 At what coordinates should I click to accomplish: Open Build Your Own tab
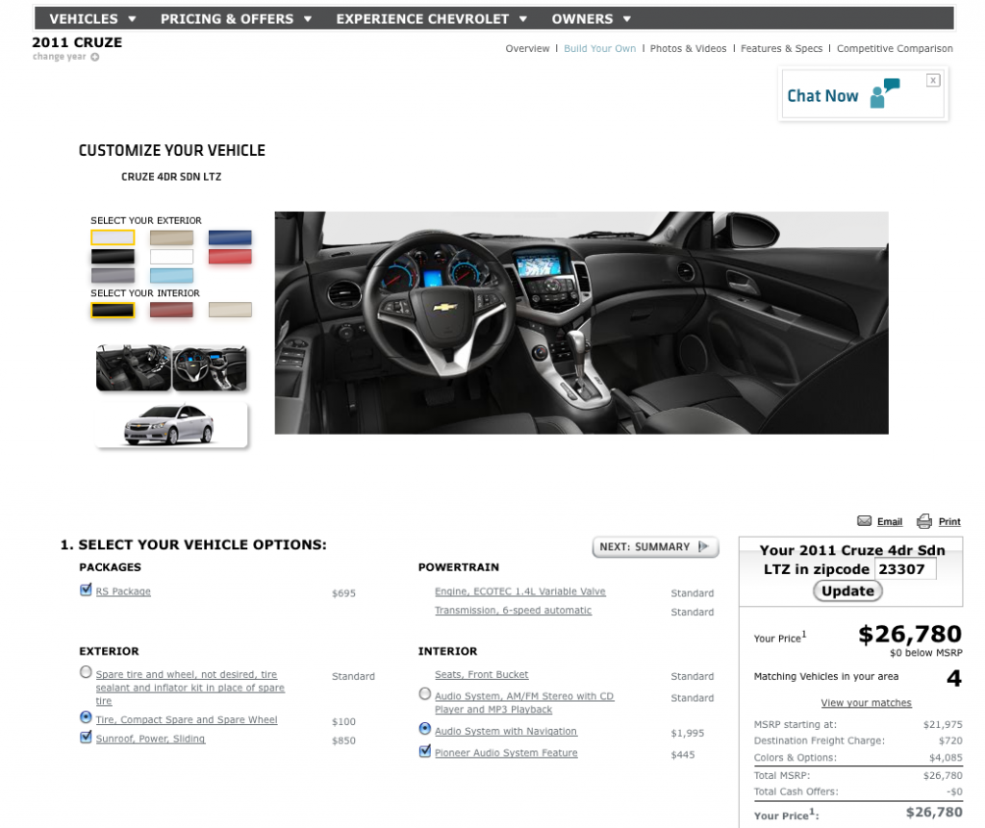click(x=600, y=48)
